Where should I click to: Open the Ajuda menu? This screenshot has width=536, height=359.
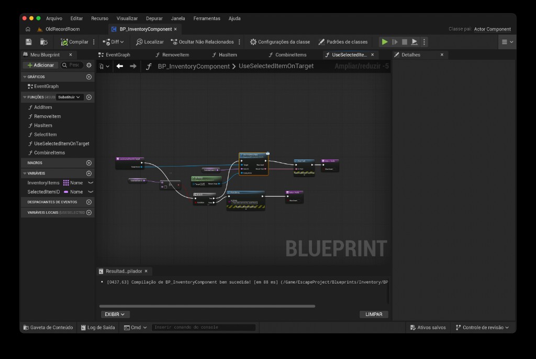[234, 18]
